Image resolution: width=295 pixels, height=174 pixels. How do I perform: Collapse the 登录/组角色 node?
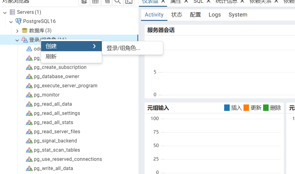point(17,40)
